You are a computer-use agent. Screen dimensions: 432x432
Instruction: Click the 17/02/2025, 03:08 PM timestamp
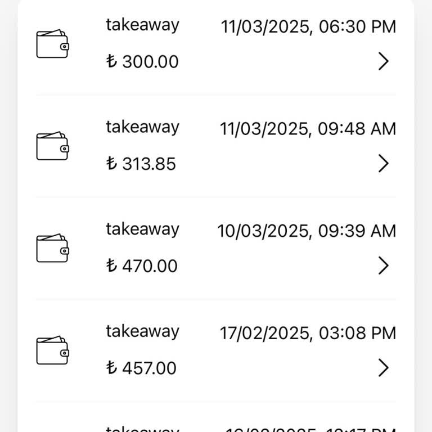click(x=308, y=333)
